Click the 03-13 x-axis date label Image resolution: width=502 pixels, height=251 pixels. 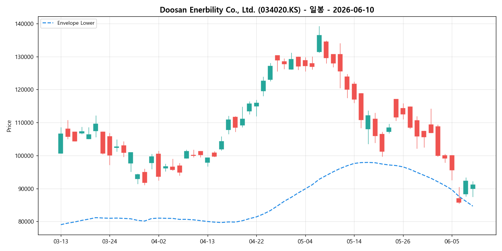(61, 241)
